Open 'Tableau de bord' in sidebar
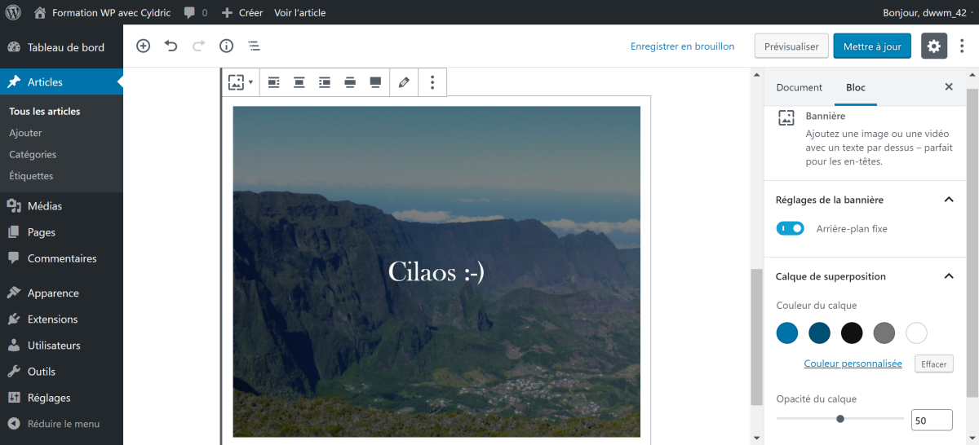This screenshot has height=445, width=979. [x=61, y=47]
